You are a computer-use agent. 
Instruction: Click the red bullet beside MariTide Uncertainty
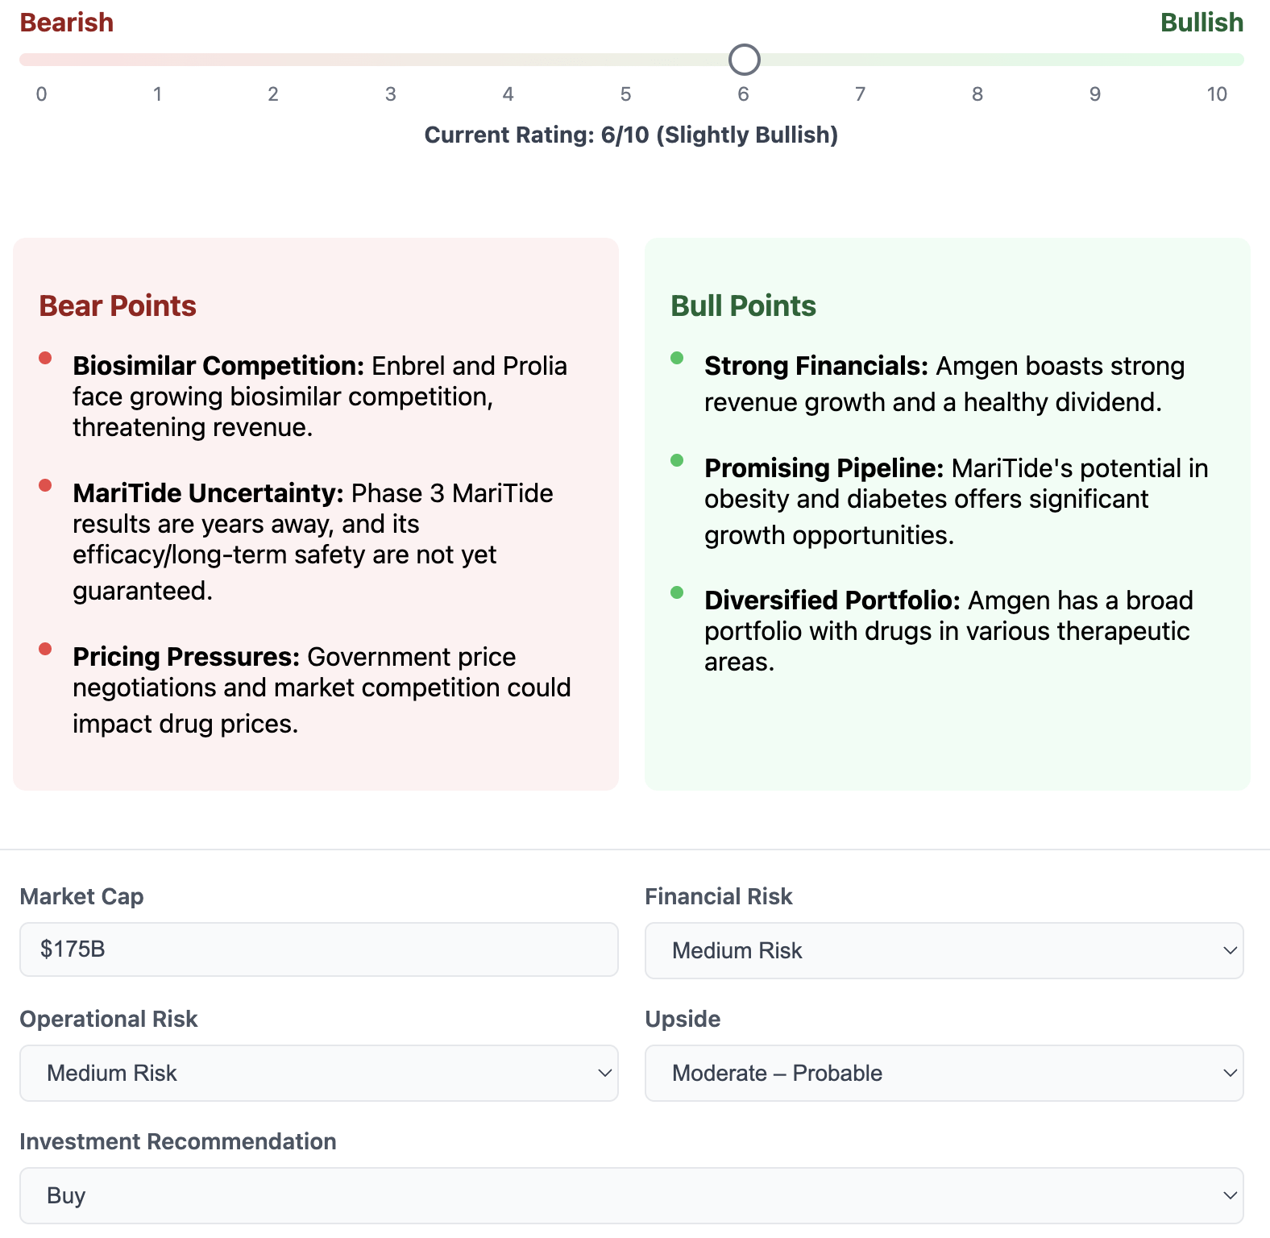(x=46, y=485)
